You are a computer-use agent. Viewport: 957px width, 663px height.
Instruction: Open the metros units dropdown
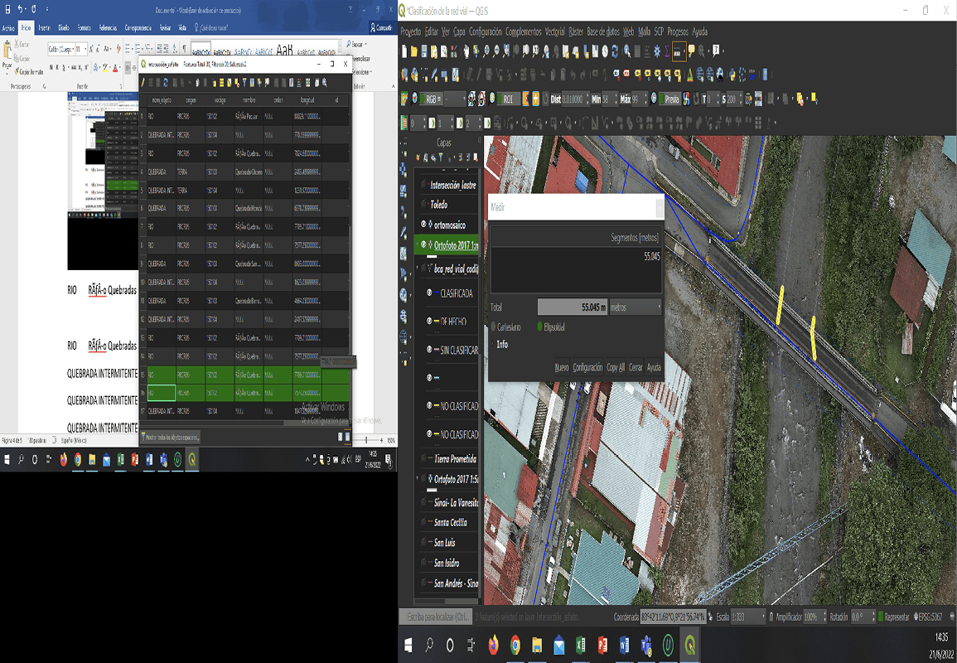[x=636, y=307]
